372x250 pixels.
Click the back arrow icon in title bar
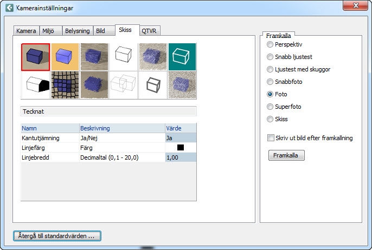[9, 8]
